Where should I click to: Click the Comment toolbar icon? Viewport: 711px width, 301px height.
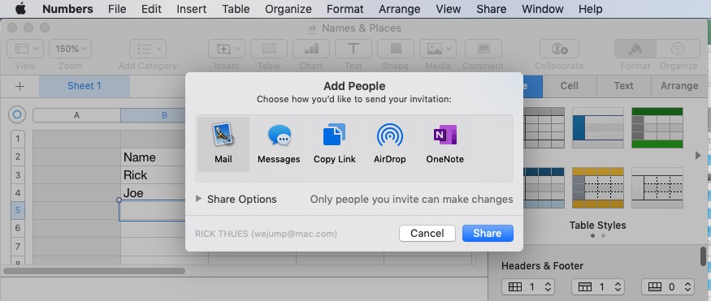click(483, 49)
